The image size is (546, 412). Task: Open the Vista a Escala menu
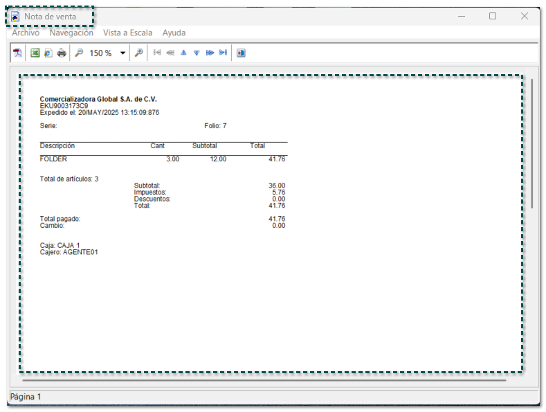pyautogui.click(x=128, y=33)
